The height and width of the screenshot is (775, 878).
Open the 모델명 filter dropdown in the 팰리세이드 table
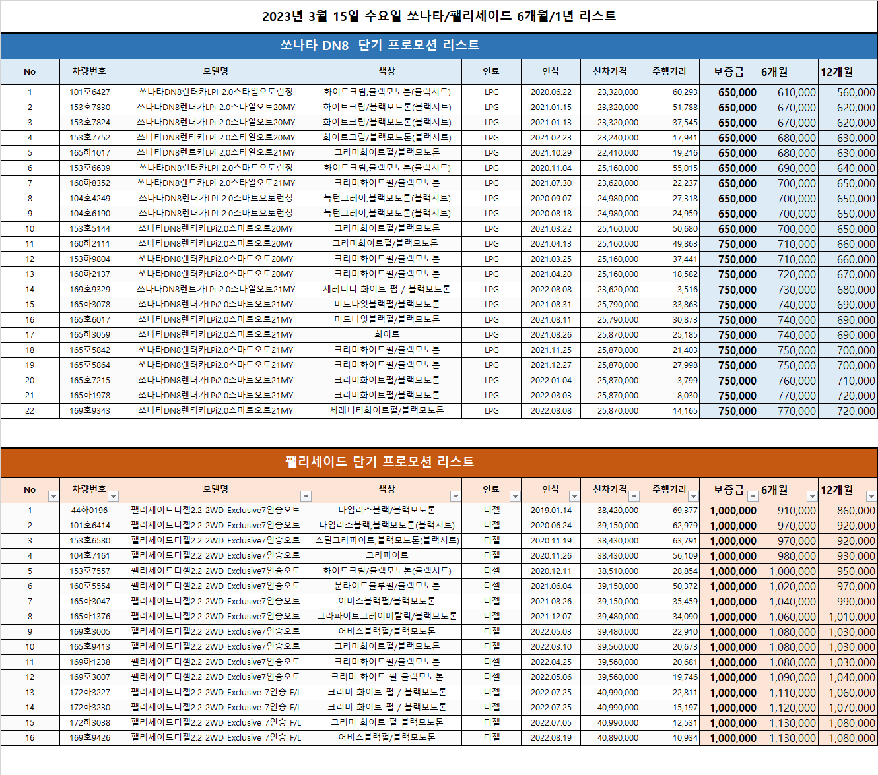click(306, 497)
